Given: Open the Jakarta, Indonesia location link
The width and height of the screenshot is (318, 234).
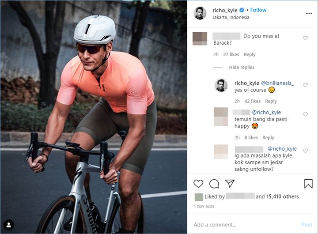Looking at the screenshot, I should [x=231, y=18].
